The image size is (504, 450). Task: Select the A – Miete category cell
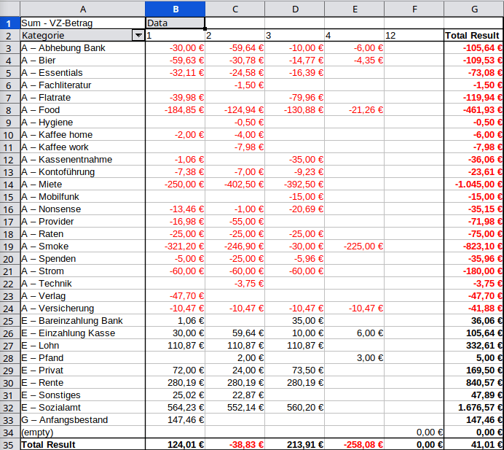pos(82,184)
